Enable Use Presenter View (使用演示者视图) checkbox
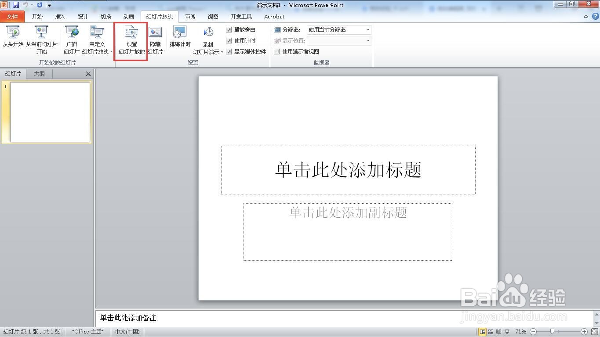Image resolution: width=600 pixels, height=337 pixels. pos(277,52)
